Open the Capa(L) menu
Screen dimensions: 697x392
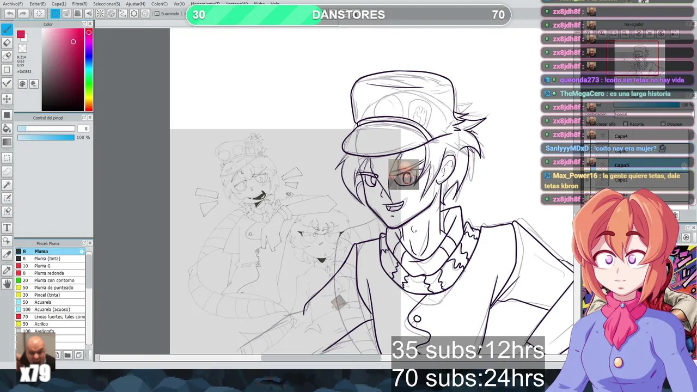pos(59,4)
